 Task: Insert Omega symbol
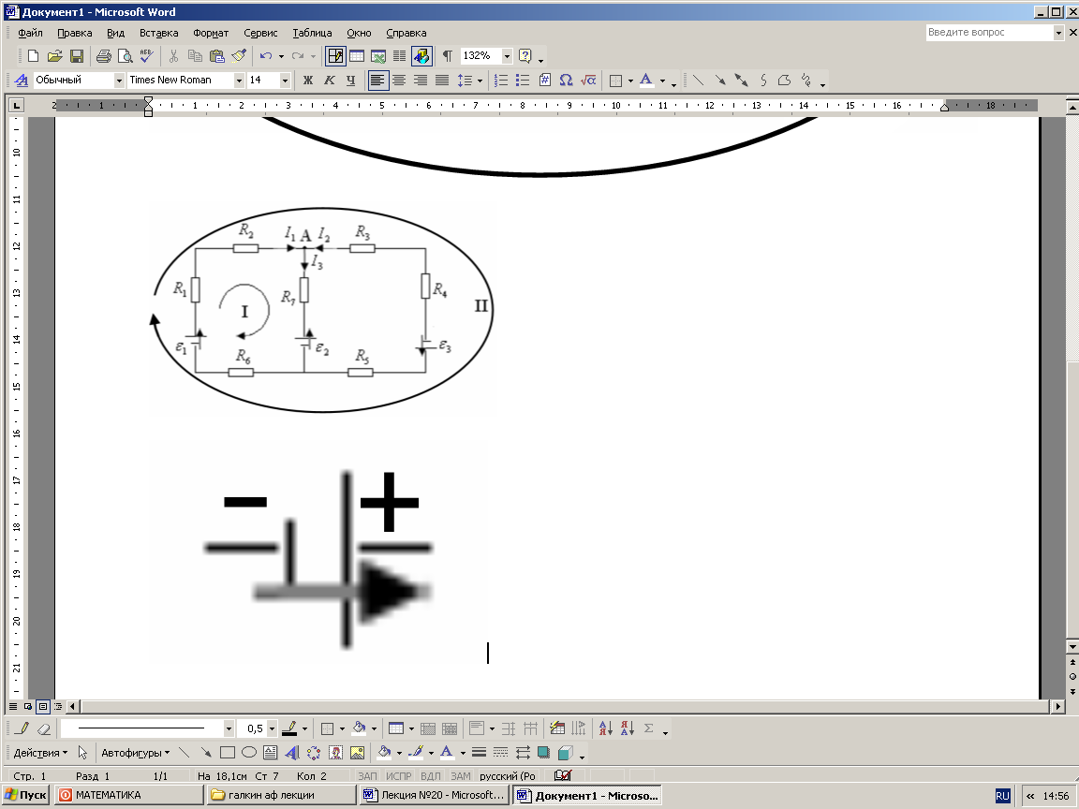pos(566,81)
